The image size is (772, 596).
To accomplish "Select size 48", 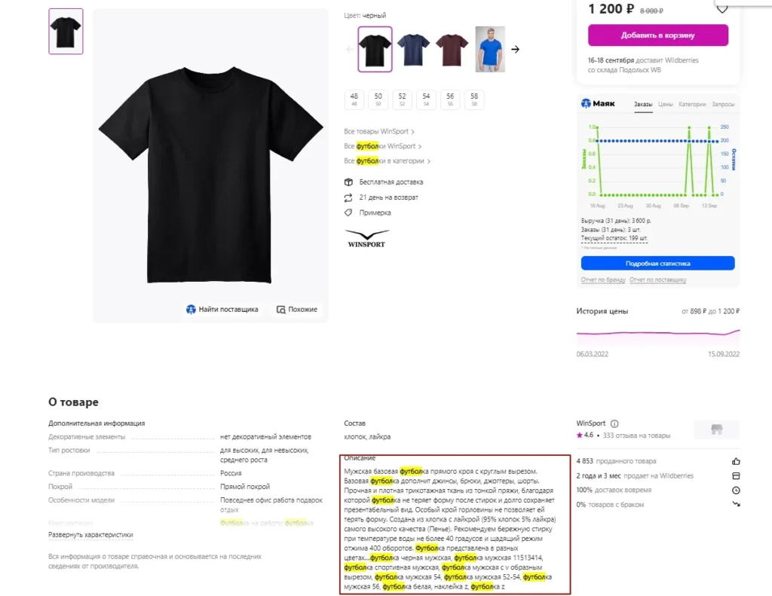I will (x=354, y=99).
